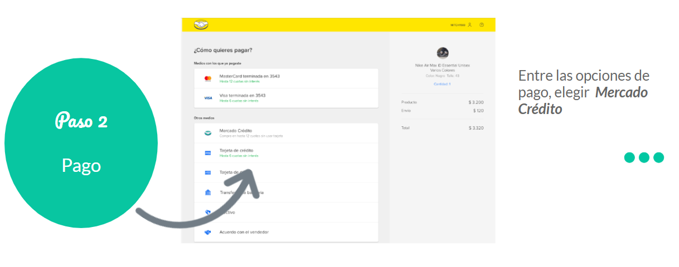Viewport: 679px width, 267px height.
Task: Click the Mercado Crédito icon
Action: tap(208, 133)
